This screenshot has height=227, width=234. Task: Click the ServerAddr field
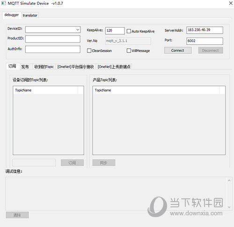tap(205, 30)
